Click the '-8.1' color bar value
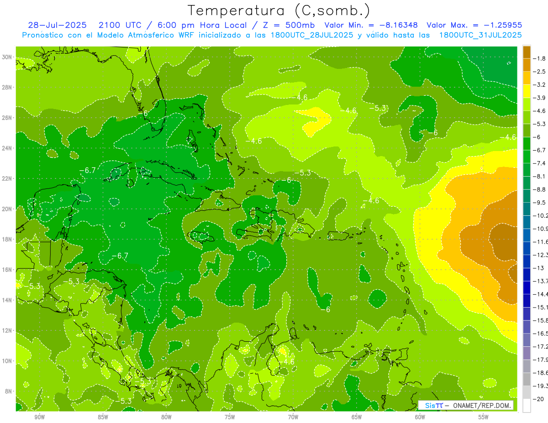The image size is (548, 423). point(540,176)
